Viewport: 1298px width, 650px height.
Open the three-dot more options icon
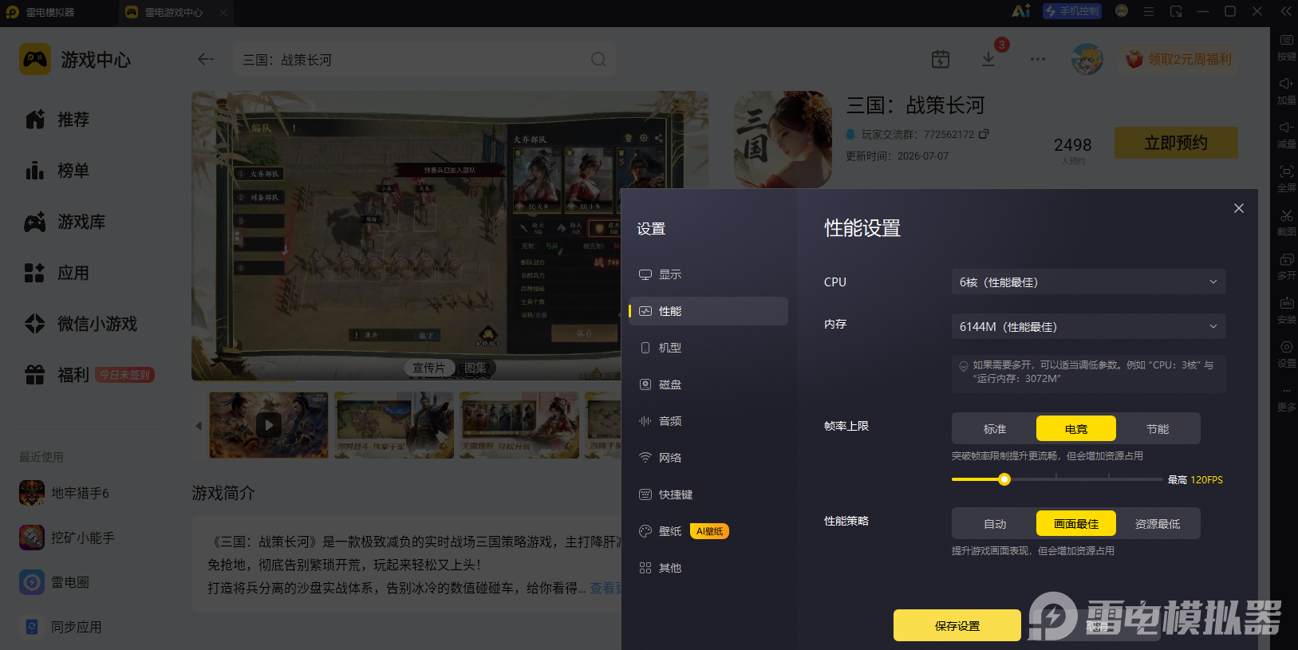click(1037, 59)
